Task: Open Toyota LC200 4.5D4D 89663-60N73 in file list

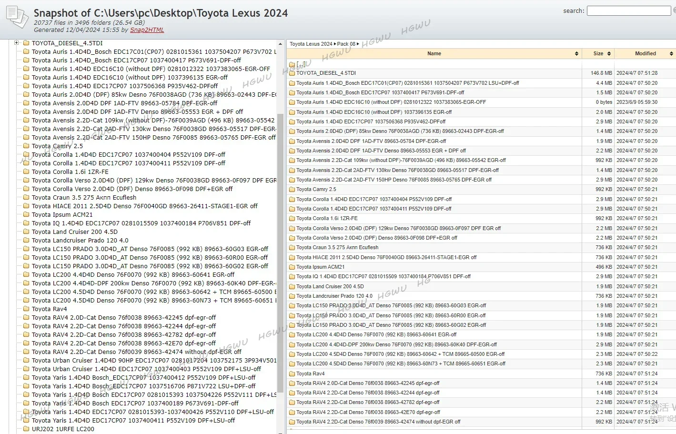Action: click(401, 364)
